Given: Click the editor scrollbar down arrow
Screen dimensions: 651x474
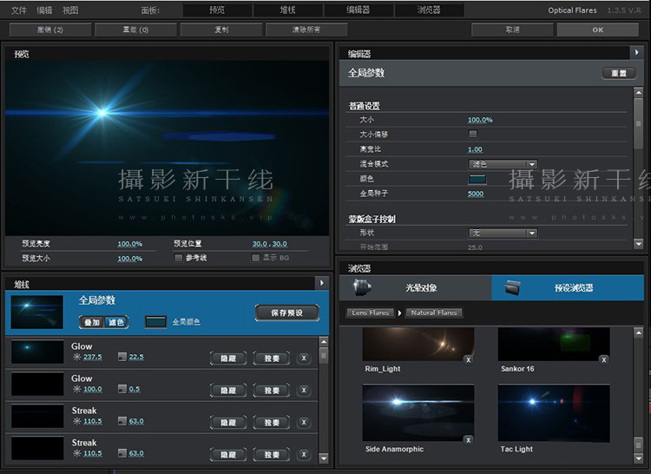Looking at the screenshot, I should (639, 244).
